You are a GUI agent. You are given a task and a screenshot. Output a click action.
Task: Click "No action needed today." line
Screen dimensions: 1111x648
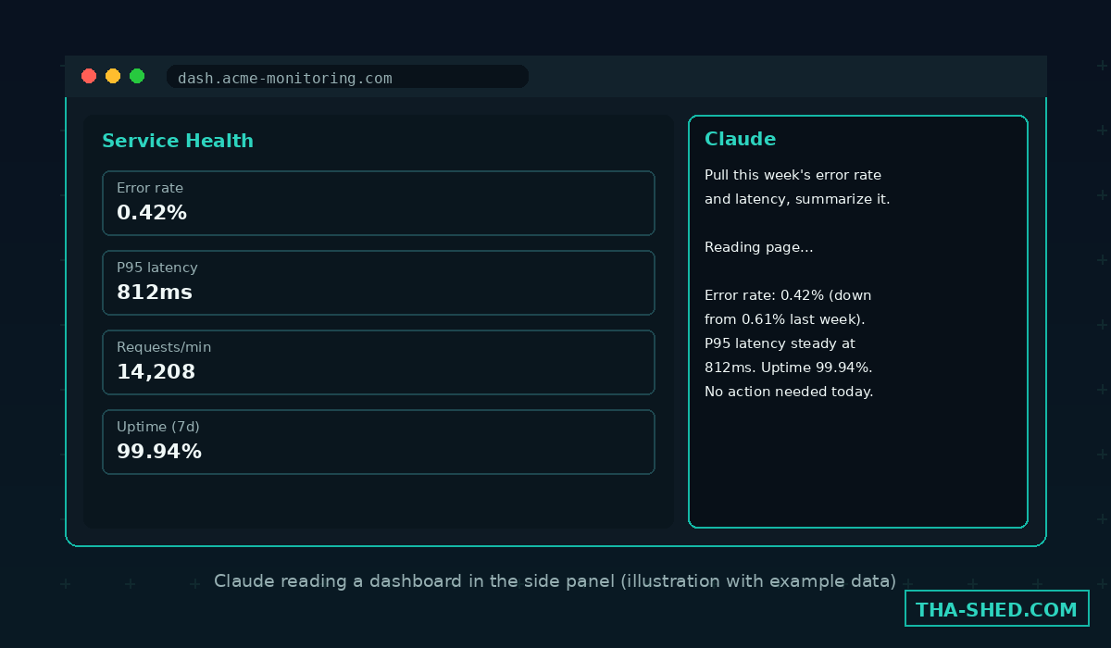[789, 392]
